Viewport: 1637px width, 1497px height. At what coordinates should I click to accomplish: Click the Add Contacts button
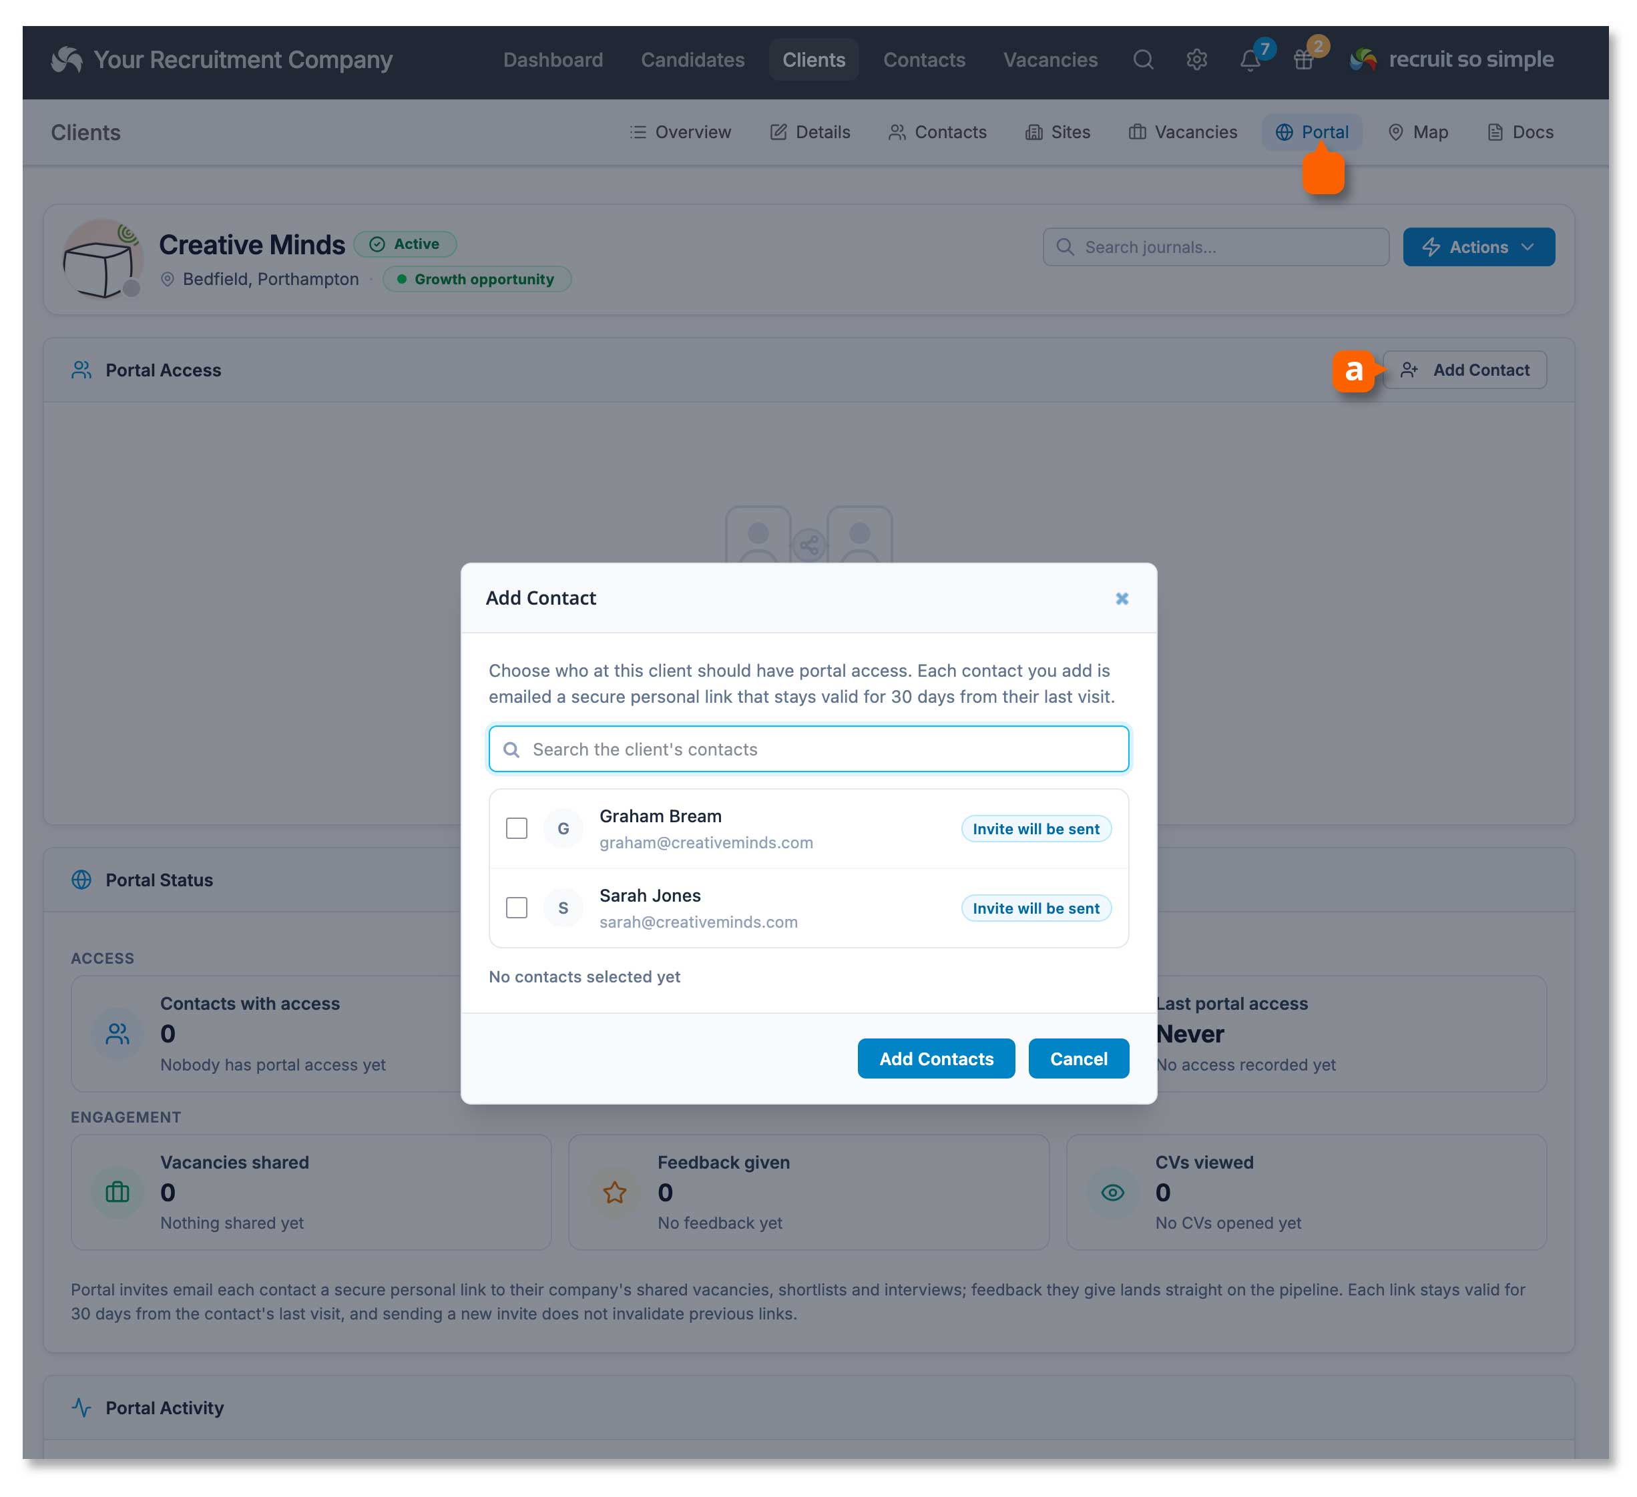936,1059
